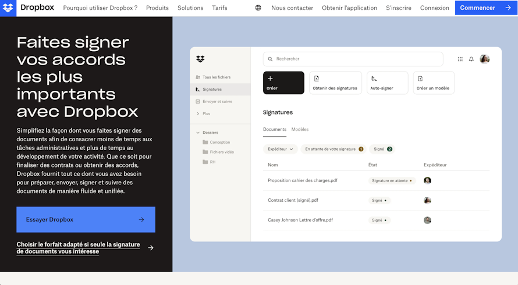Click the Dropbox logo in the navbar
The image size is (518, 285).
tap(8, 8)
